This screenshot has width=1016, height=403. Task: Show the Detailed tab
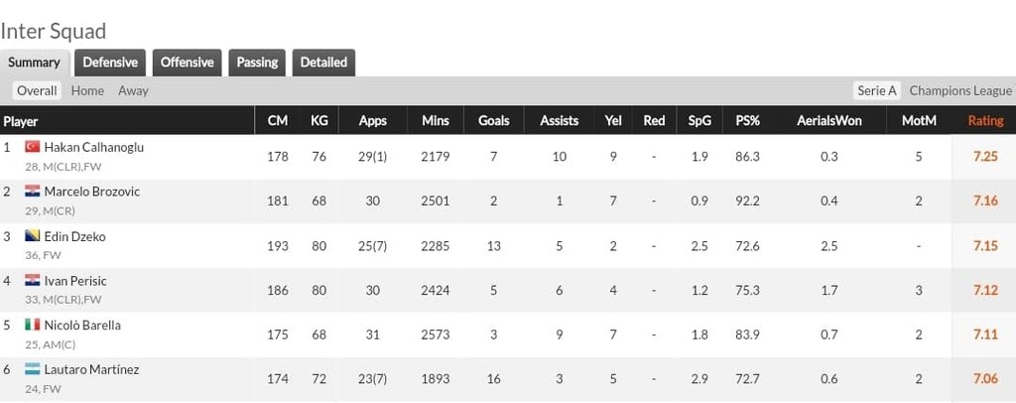click(323, 63)
